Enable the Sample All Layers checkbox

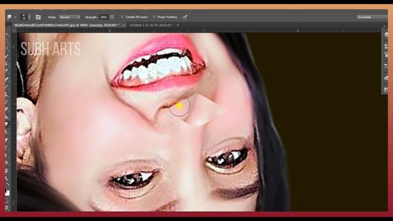[x=122, y=17]
